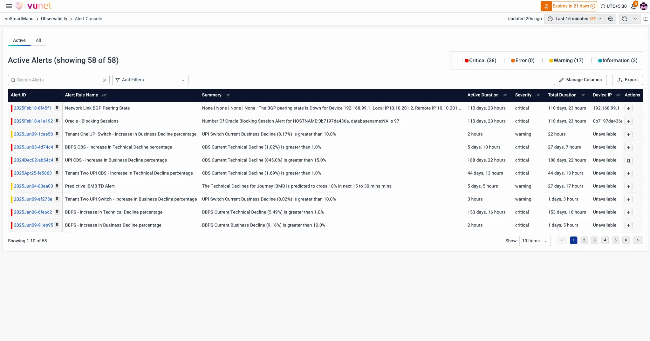The width and height of the screenshot is (650, 341).
Task: Open the Last 15 minutes time picker
Action: (575, 19)
